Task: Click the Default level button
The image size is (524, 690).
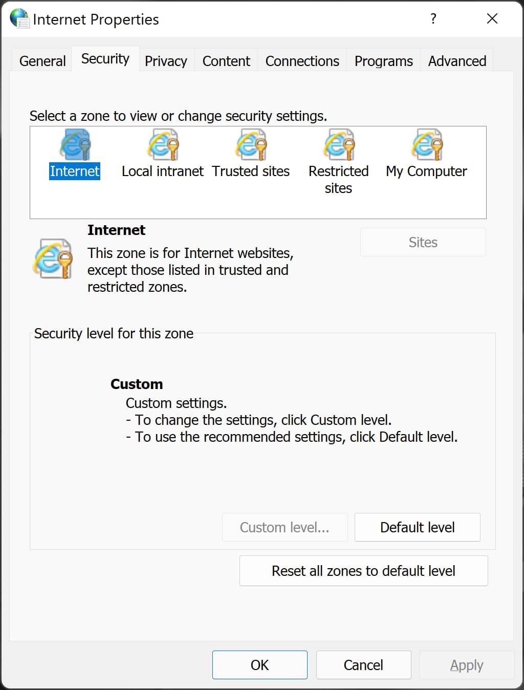Action: [418, 527]
